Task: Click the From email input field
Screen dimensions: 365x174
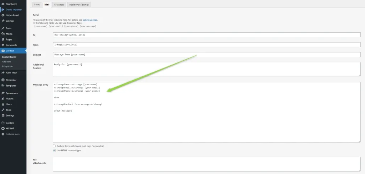Action: pyautogui.click(x=207, y=44)
